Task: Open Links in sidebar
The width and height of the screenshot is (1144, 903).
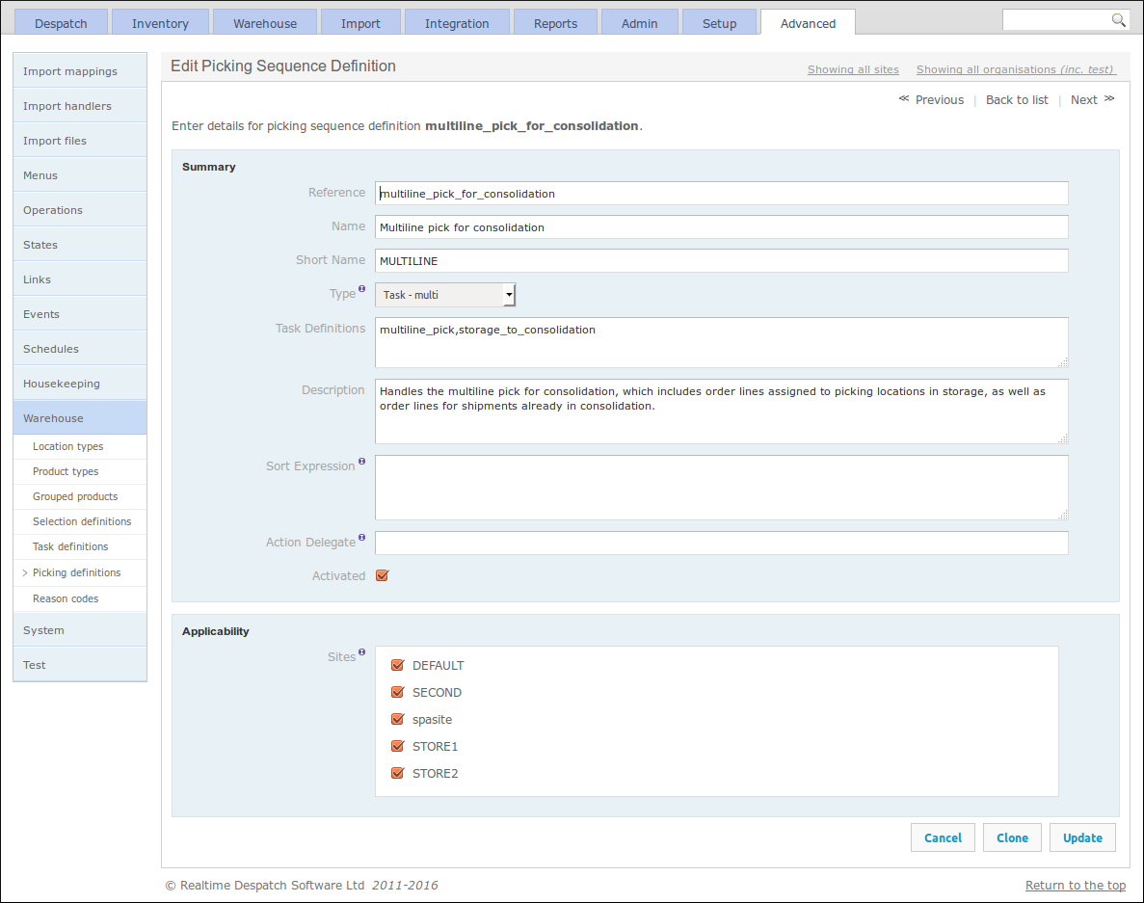Action: [x=80, y=279]
